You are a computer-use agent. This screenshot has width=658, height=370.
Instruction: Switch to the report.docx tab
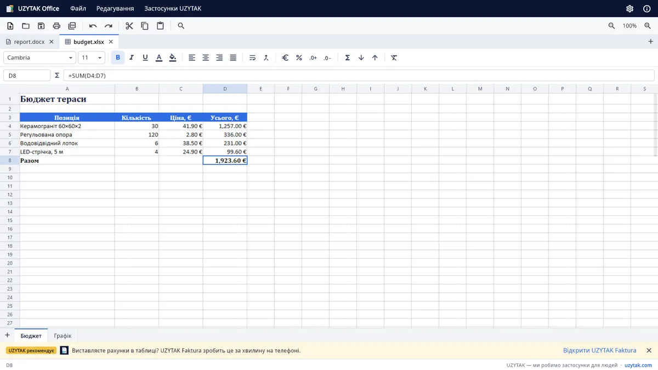point(30,42)
